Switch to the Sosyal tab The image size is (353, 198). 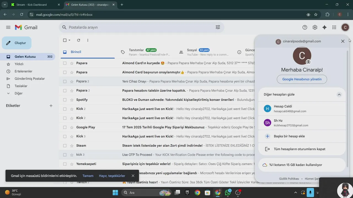(204, 52)
